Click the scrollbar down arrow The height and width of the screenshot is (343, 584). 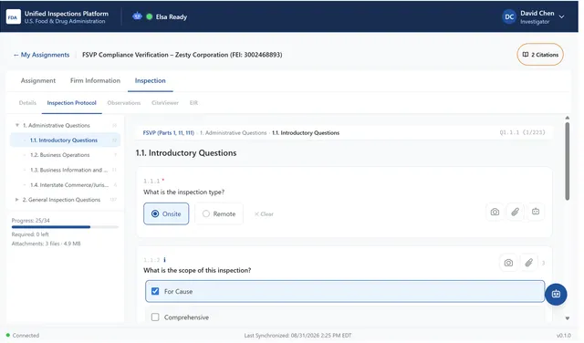pos(567,318)
